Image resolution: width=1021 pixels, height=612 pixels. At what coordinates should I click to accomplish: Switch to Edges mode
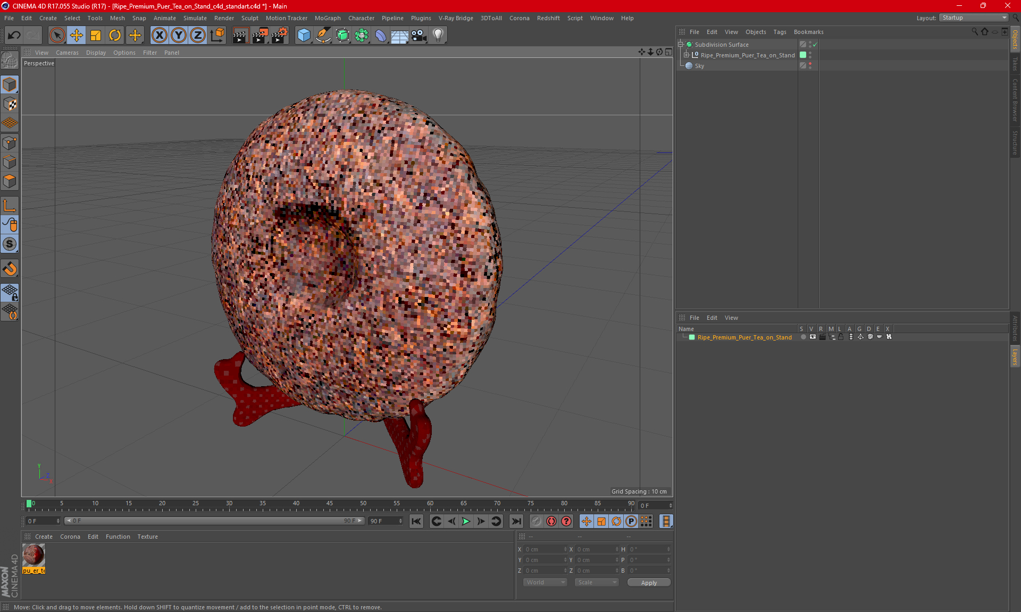10,162
